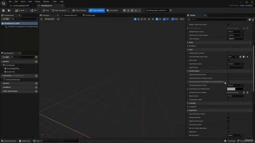Viewport: 255px width, 143px height.
Task: Add new variable with the plus icon
Action: (36, 87)
